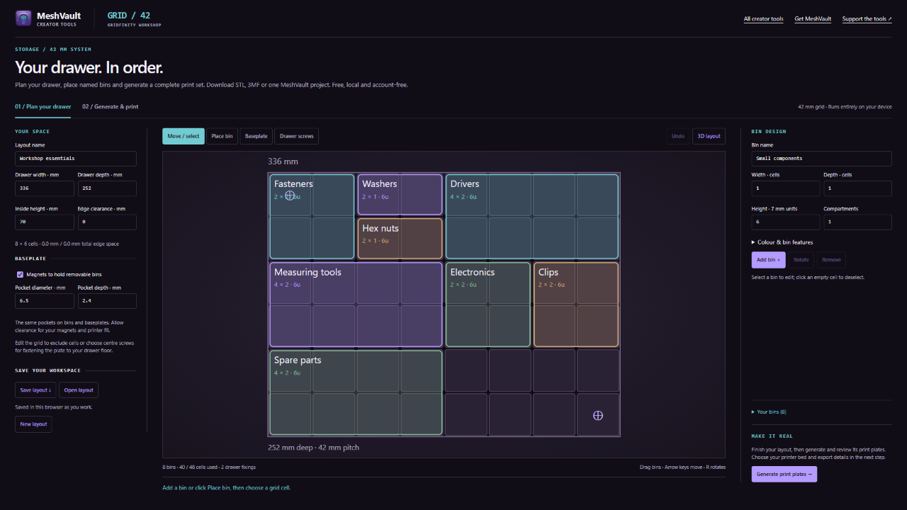Select the Clips bin
Image resolution: width=907 pixels, height=510 pixels.
pos(576,305)
